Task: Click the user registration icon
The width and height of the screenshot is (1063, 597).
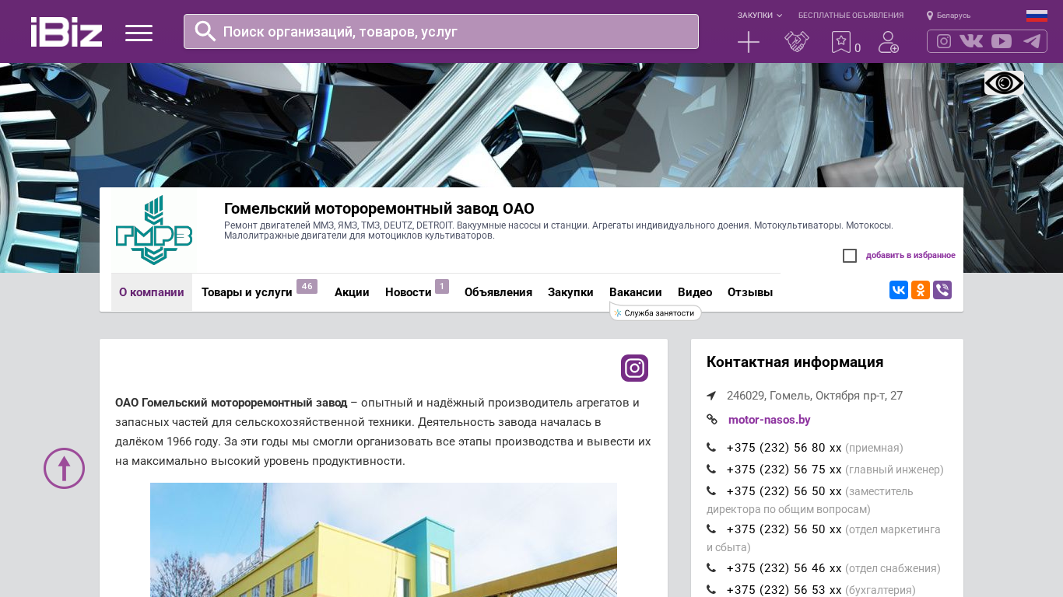Action: pos(888,42)
